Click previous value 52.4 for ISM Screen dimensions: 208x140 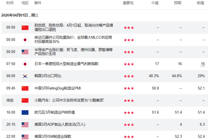coord(201,136)
